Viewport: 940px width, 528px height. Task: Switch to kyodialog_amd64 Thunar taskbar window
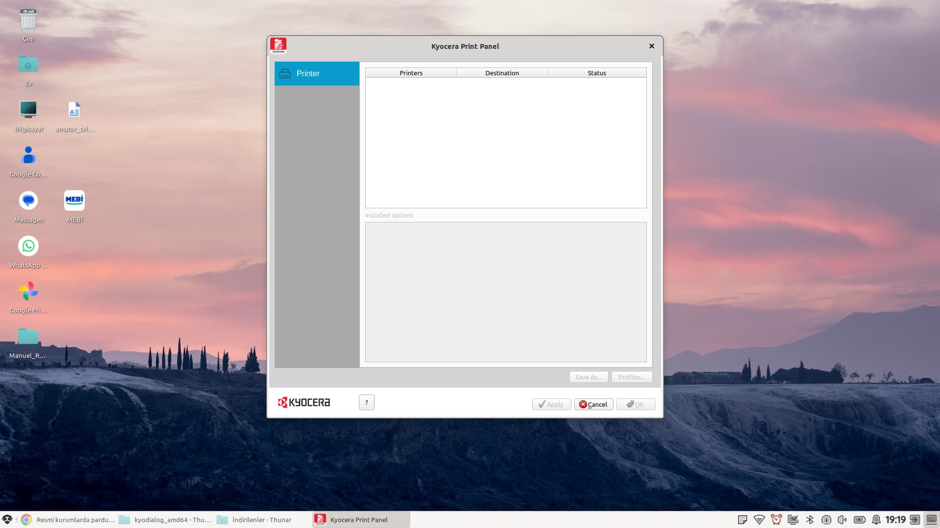point(166,520)
